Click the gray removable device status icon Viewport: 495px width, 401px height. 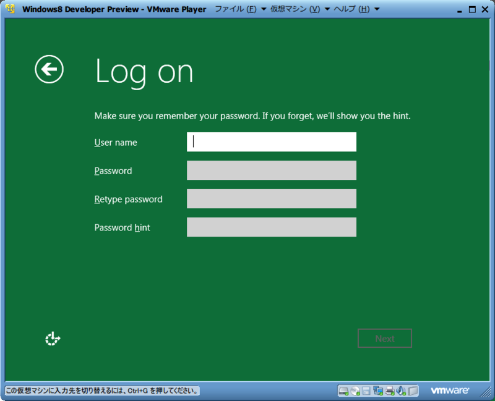pyautogui.click(x=413, y=391)
